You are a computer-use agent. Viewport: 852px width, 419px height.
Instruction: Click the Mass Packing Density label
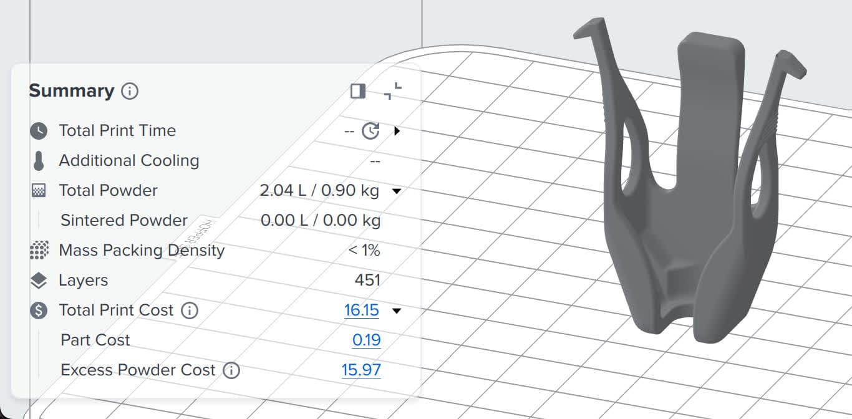142,251
